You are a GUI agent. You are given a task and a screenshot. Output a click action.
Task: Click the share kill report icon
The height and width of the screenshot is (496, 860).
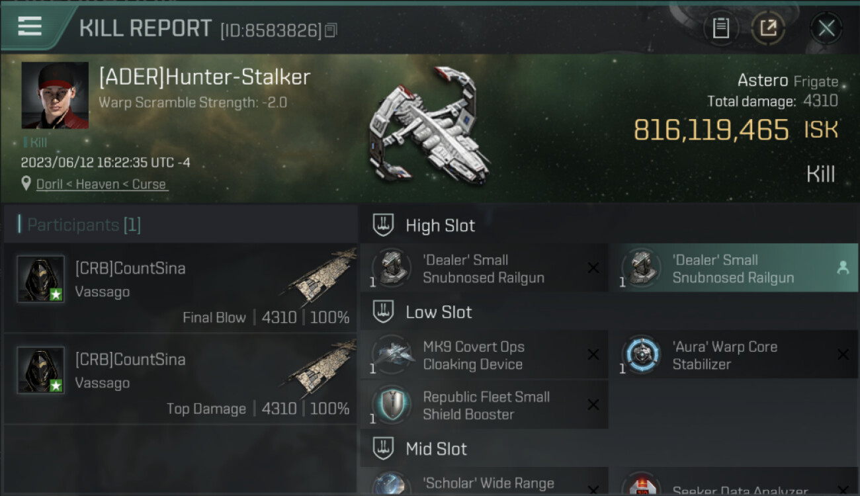click(768, 28)
